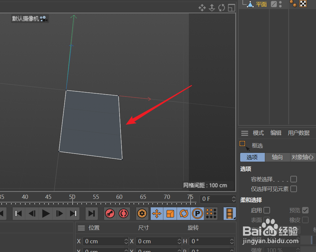Enable the 仅选择可见元素 checkbox
Image resolution: width=316 pixels, height=252 pixels.
coord(293,189)
